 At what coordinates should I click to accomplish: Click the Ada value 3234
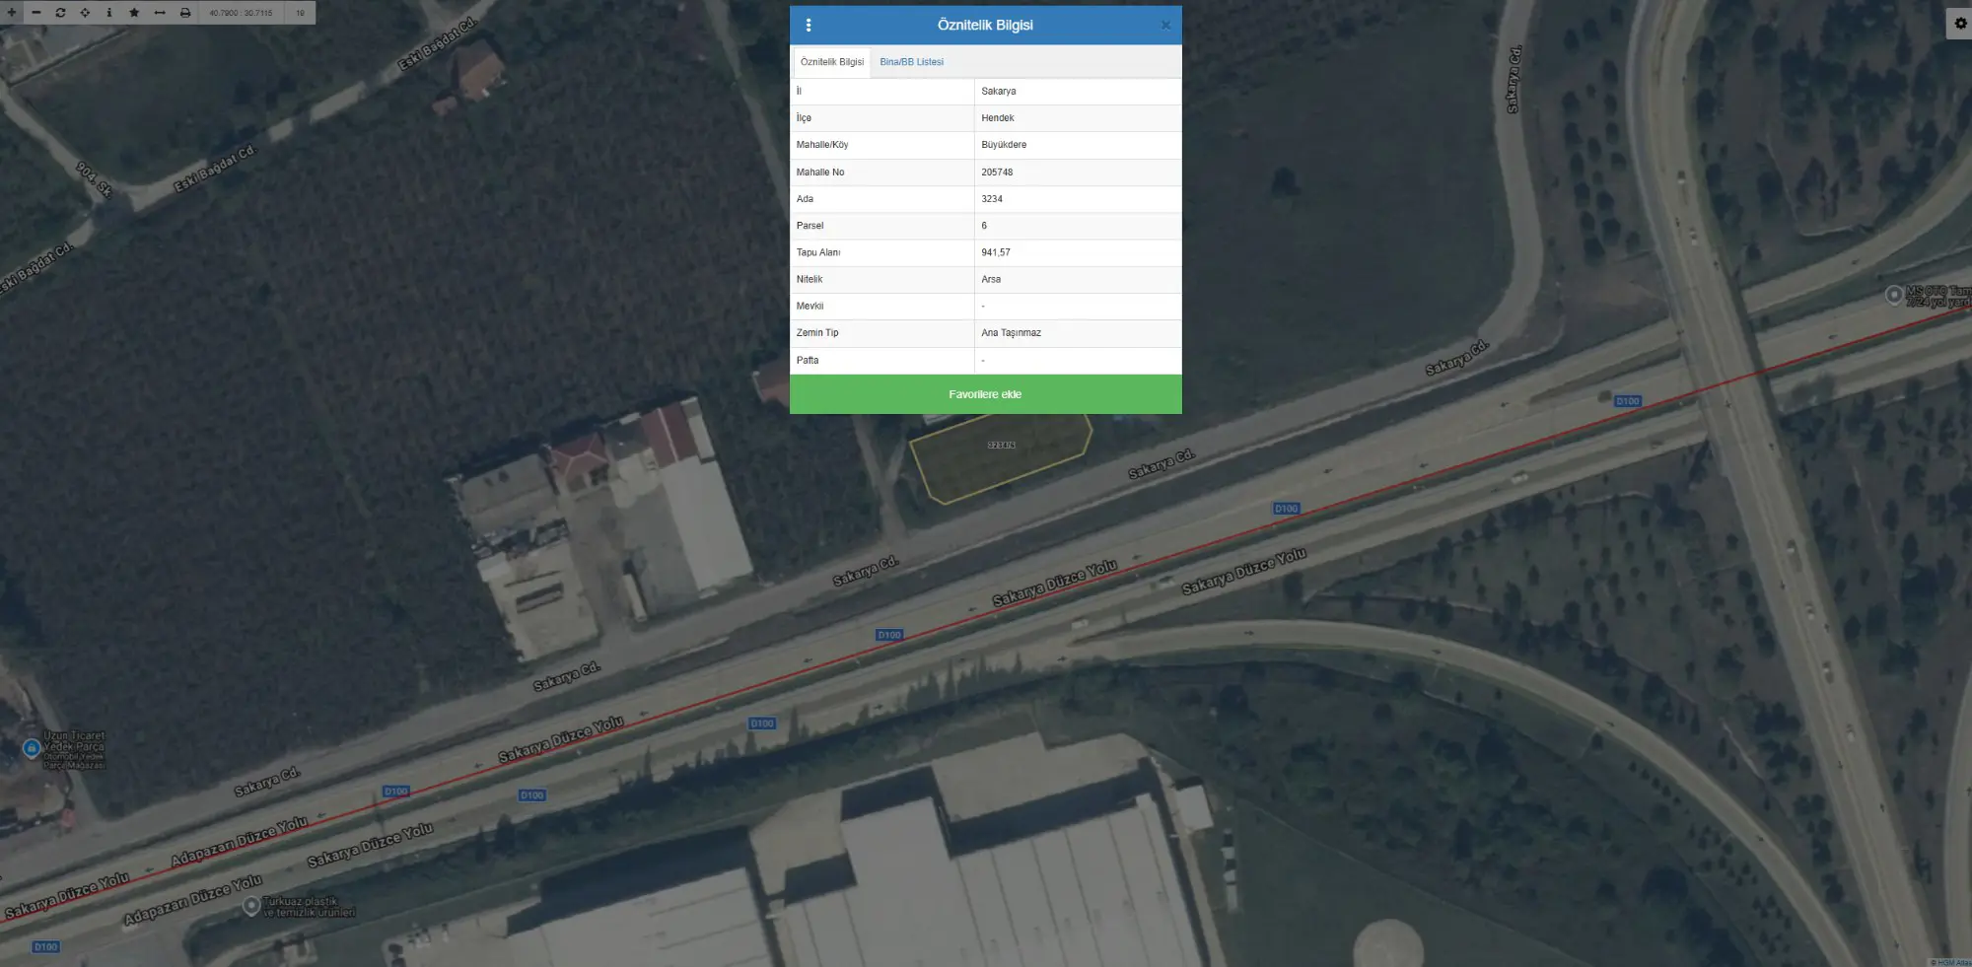click(992, 199)
